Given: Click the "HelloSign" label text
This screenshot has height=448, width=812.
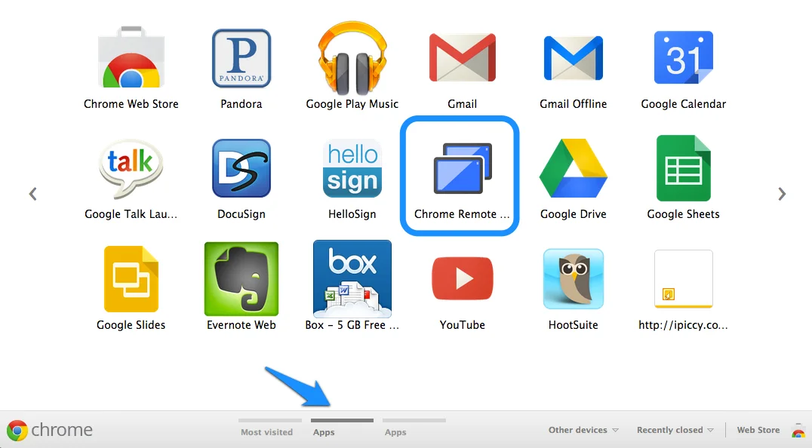Looking at the screenshot, I should [x=352, y=214].
